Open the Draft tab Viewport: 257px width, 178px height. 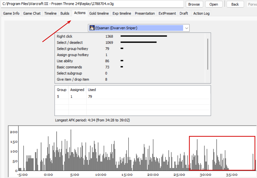184,13
